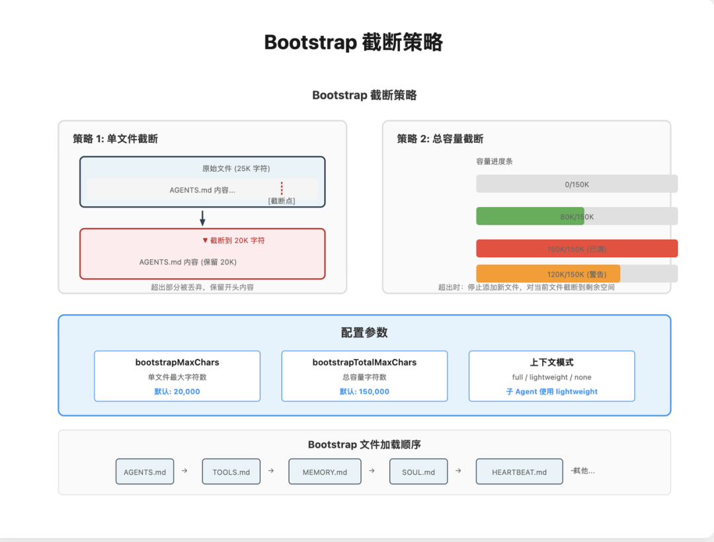Click the bootstrapTotalMaxChars parameter card
The width and height of the screenshot is (714, 542).
364,375
